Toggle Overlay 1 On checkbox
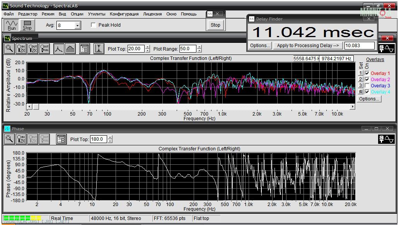Screen dimensions: 399x225 pos(367,73)
